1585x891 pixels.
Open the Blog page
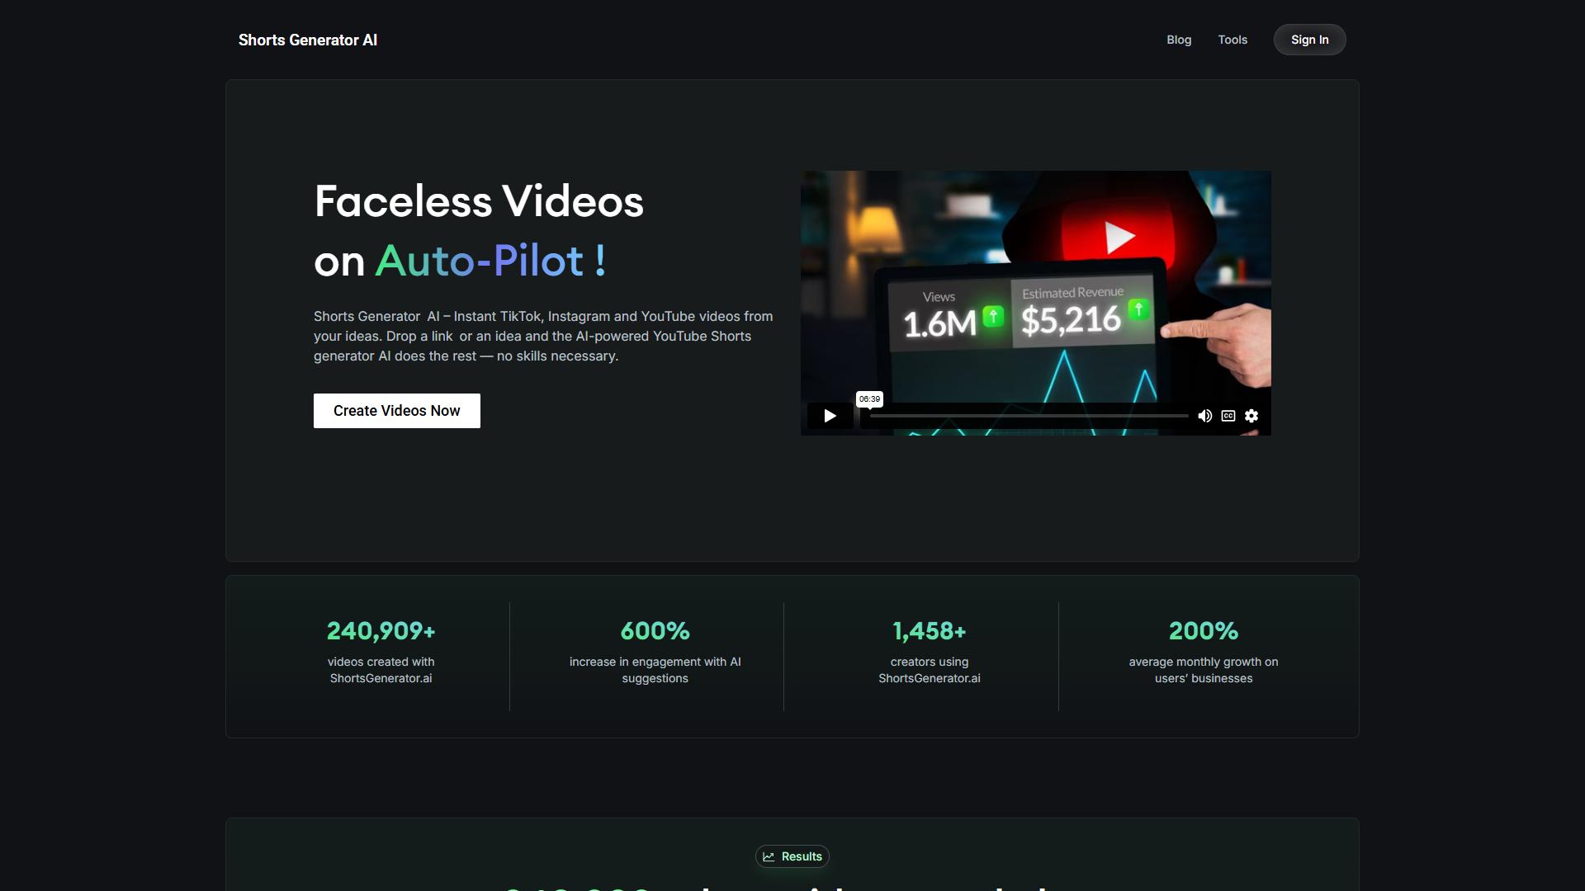pos(1179,40)
